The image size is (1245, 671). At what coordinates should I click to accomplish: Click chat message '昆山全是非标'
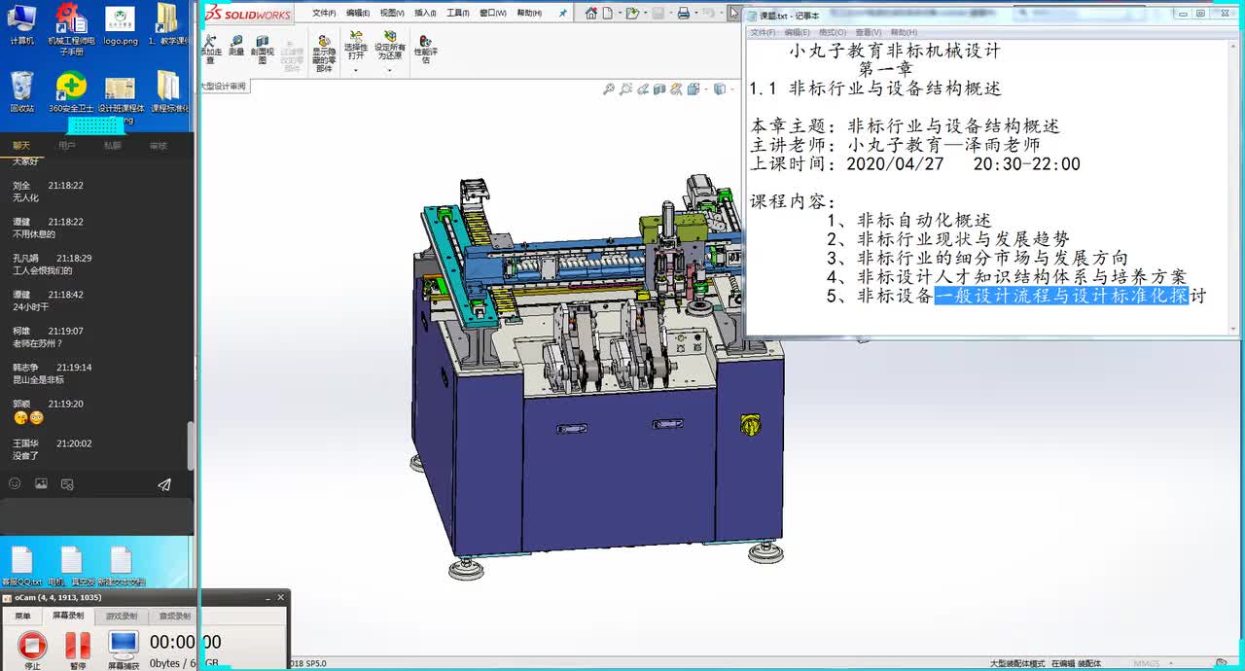(x=39, y=380)
